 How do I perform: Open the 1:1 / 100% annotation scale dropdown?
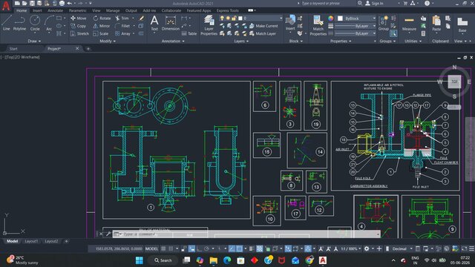(x=350, y=249)
